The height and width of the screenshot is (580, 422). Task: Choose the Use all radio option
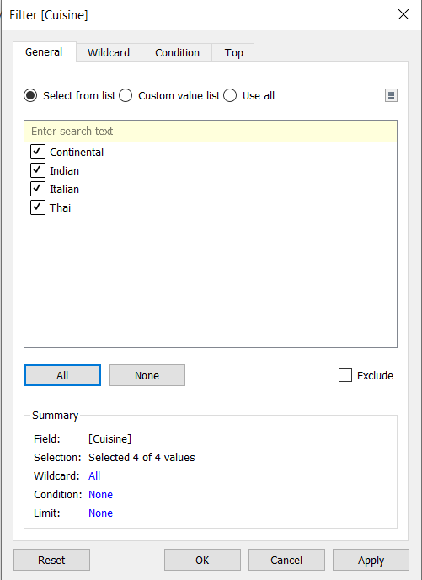tap(230, 95)
